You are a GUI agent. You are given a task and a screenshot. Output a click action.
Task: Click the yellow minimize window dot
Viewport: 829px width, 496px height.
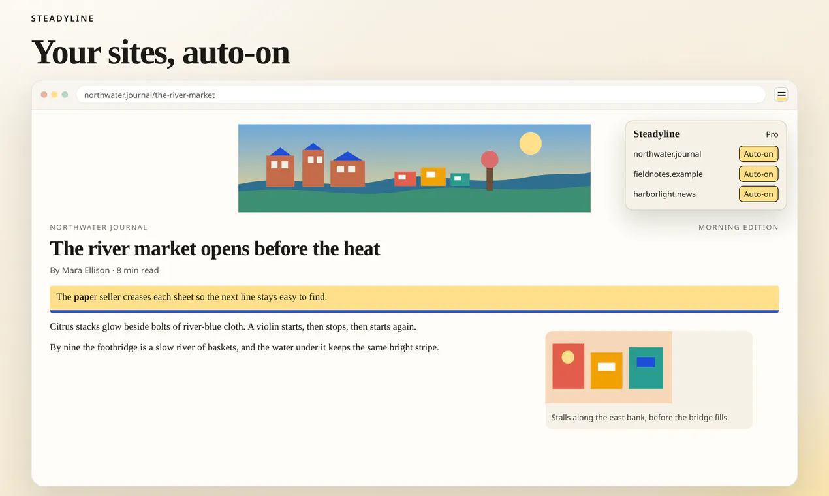coord(54,95)
